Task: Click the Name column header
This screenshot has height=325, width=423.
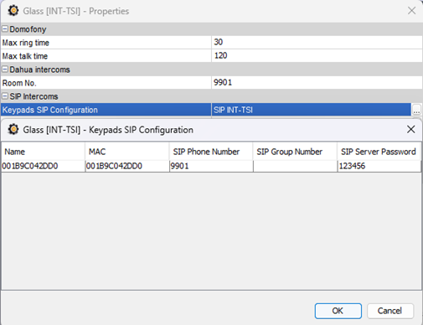Action: (43, 152)
